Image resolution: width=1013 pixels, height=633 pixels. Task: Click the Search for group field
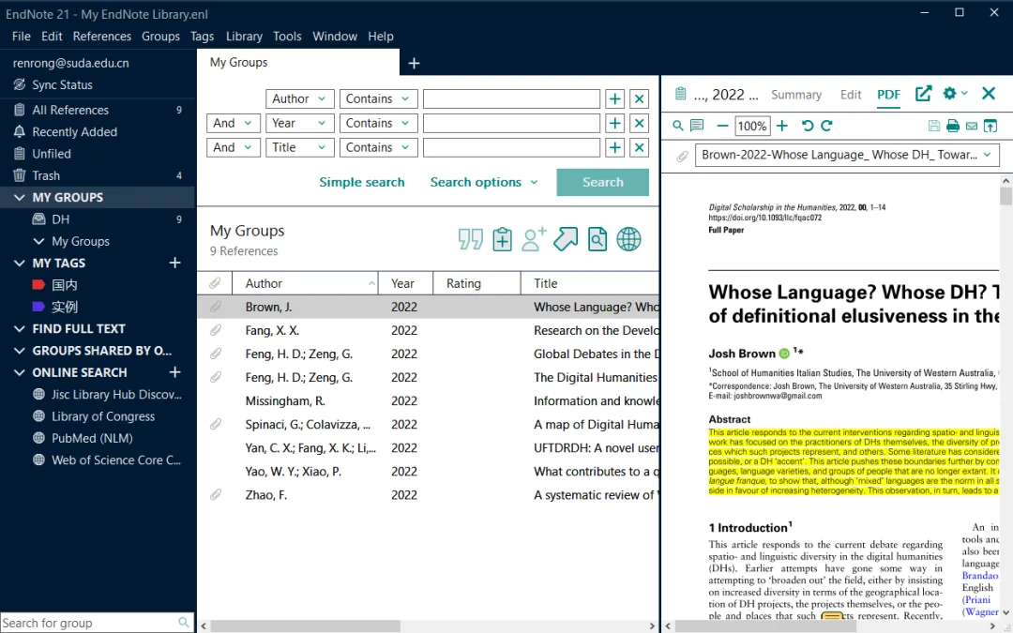(97, 623)
